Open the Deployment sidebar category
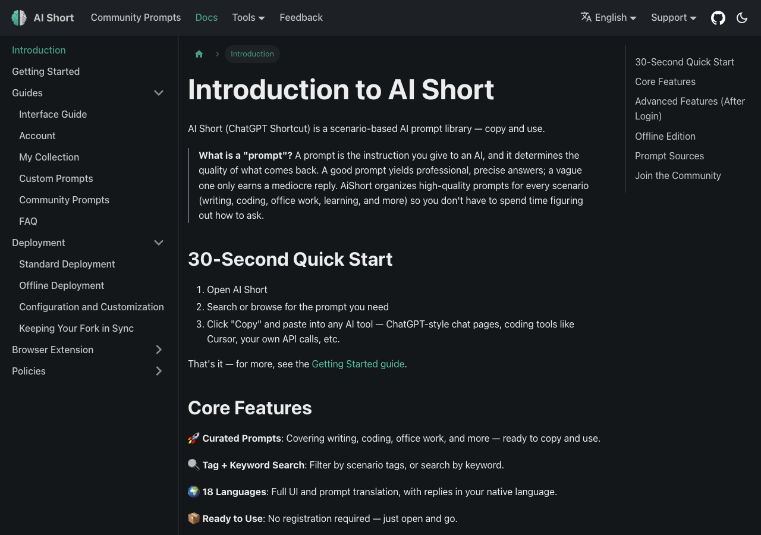The image size is (761, 535). click(x=39, y=243)
